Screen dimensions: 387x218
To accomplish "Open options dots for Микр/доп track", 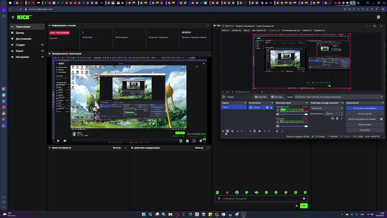I will (x=278, y=122).
